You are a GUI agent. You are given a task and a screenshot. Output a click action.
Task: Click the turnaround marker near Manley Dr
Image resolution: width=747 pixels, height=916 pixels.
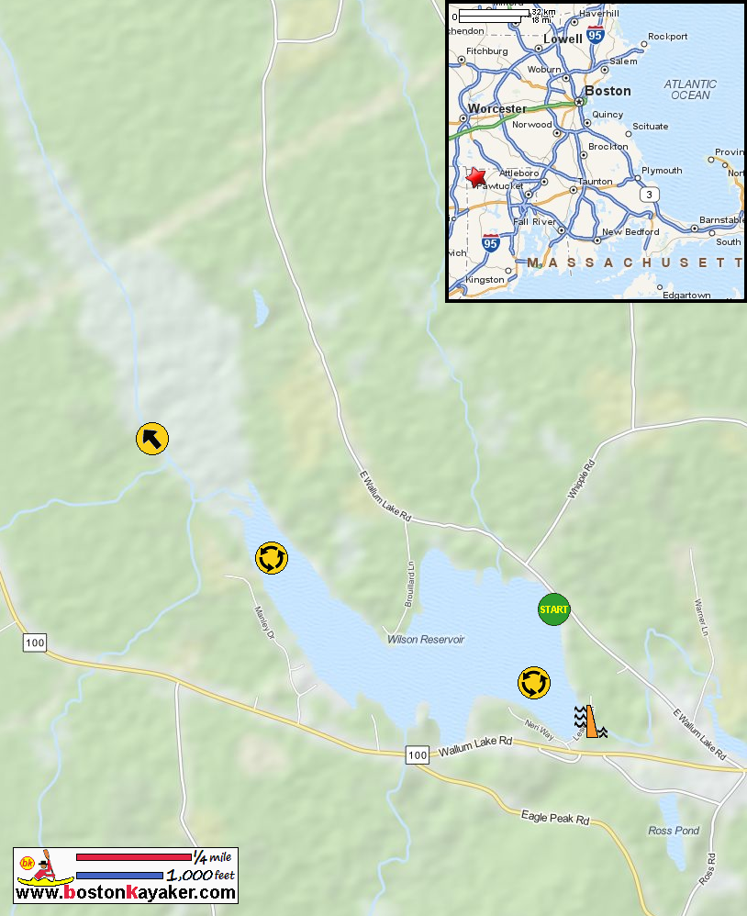pyautogui.click(x=272, y=558)
